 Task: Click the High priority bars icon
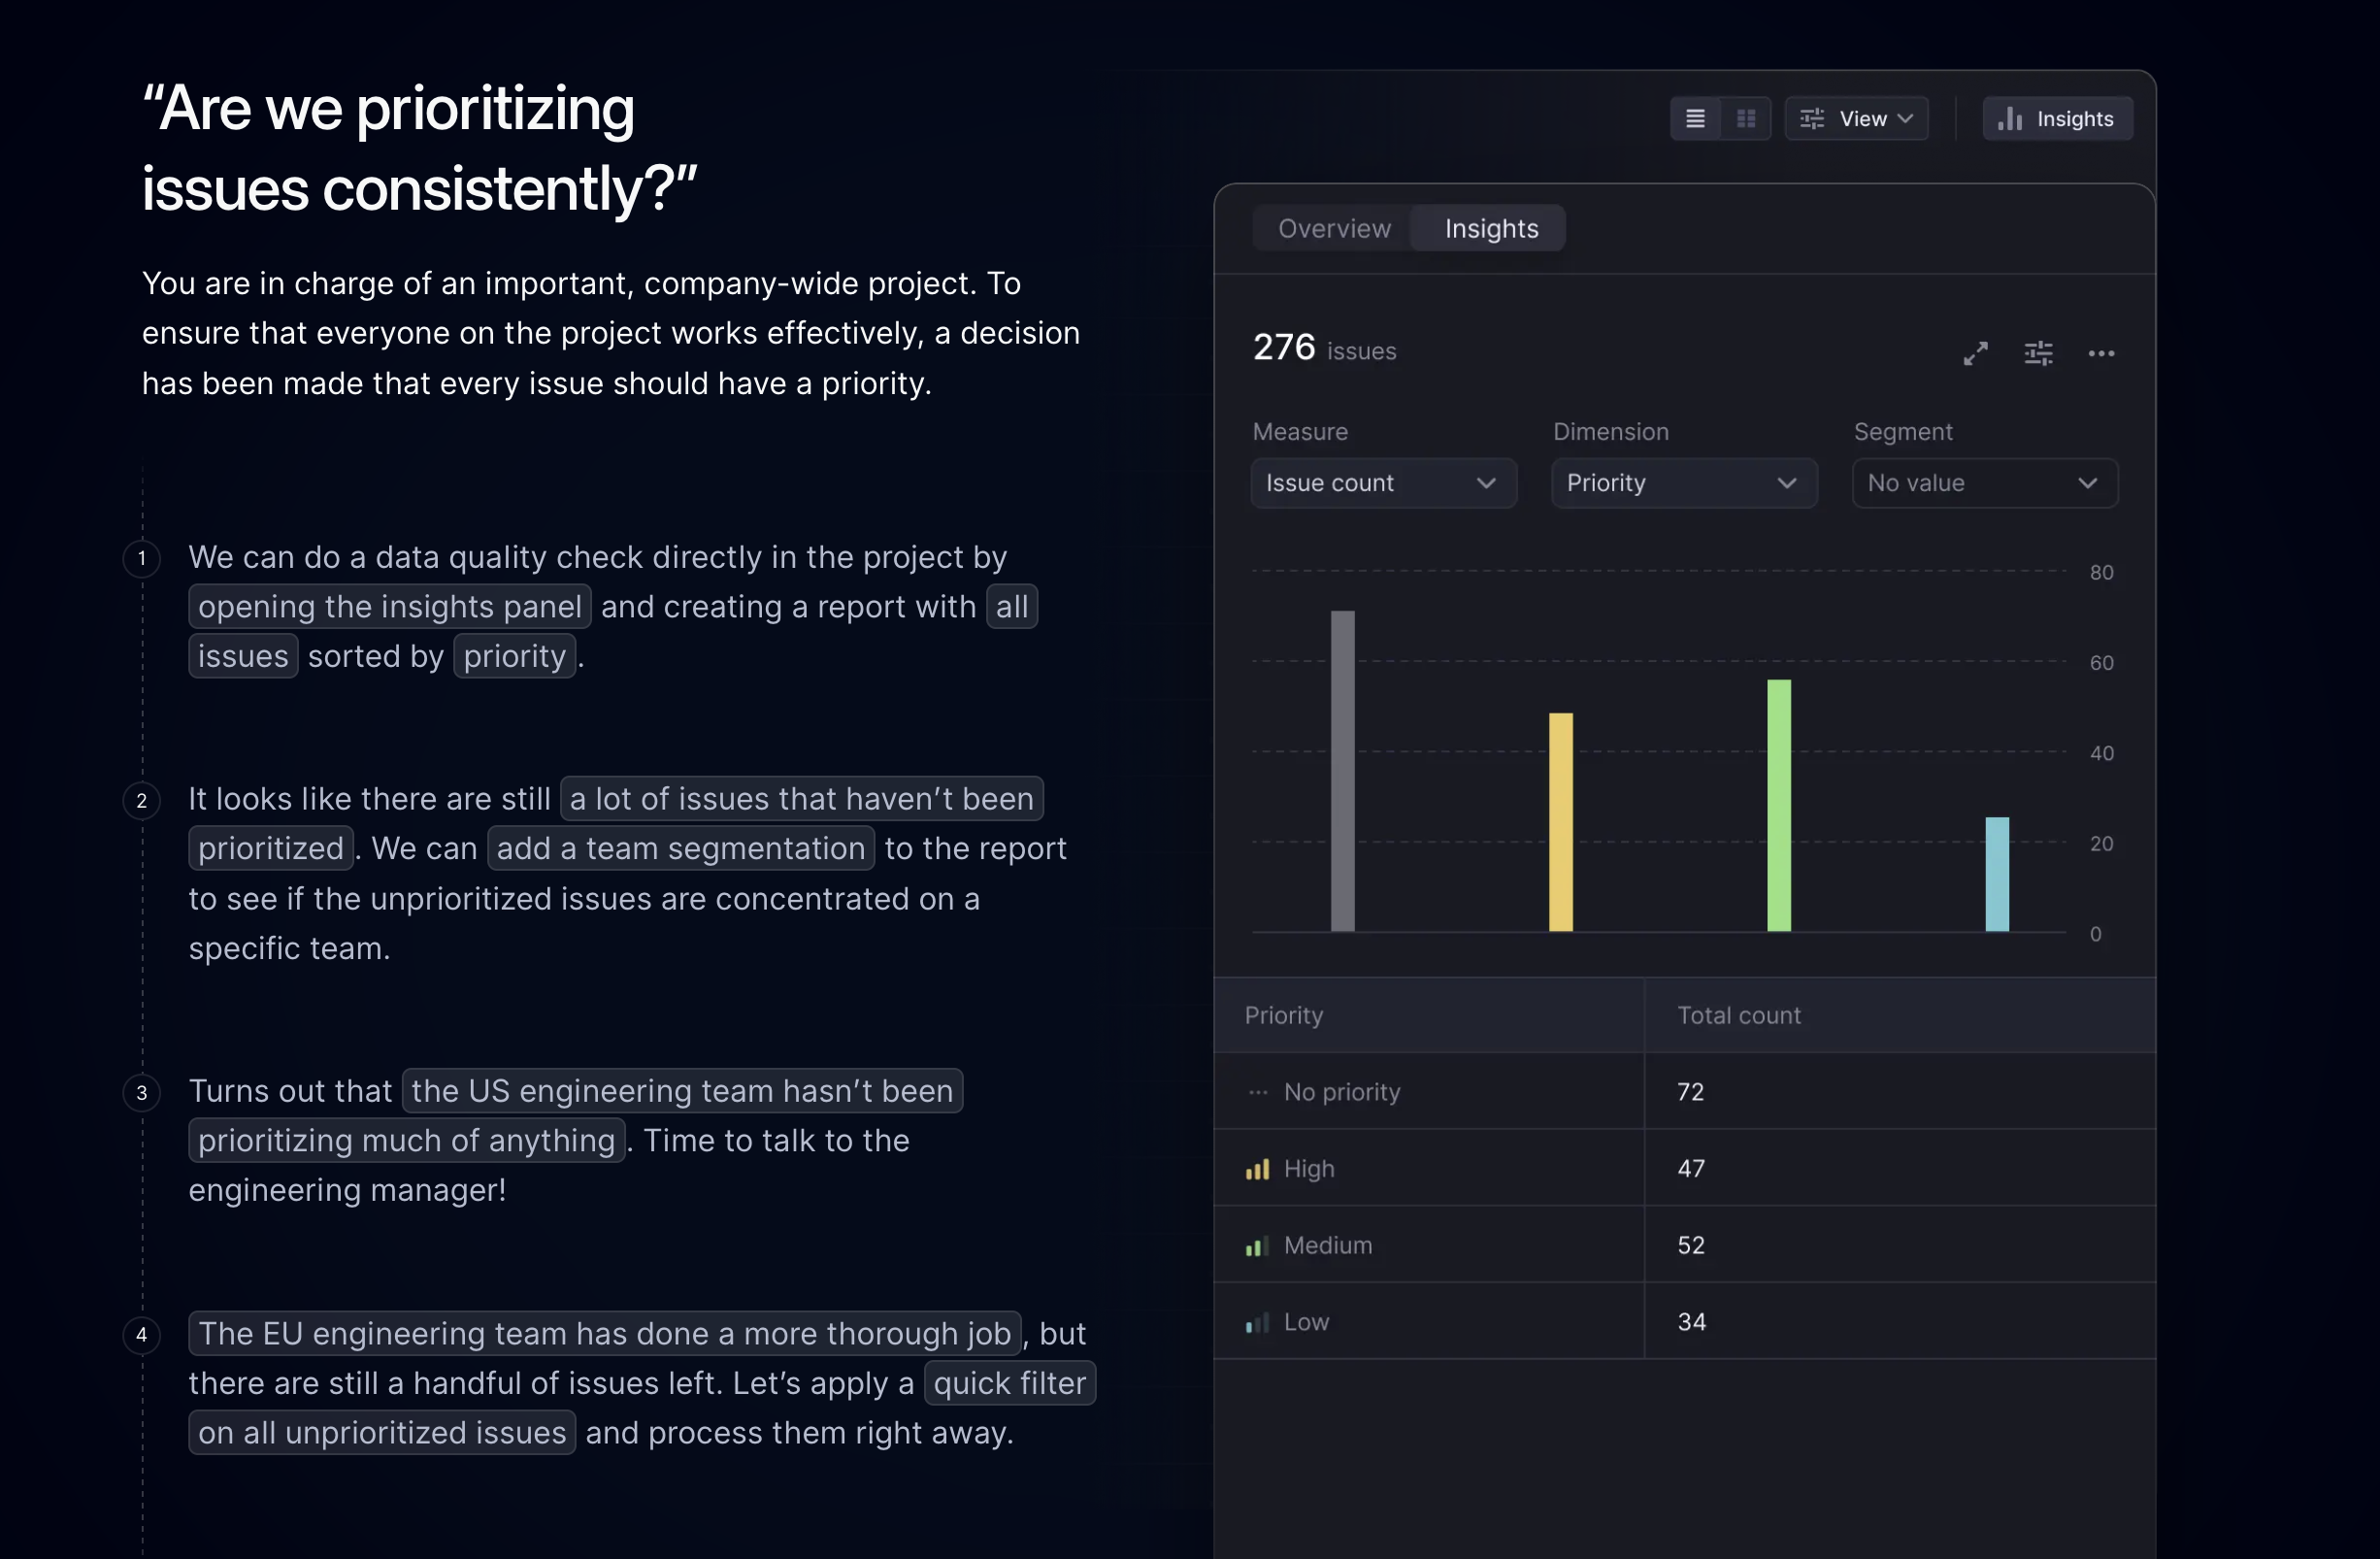pyautogui.click(x=1258, y=1169)
